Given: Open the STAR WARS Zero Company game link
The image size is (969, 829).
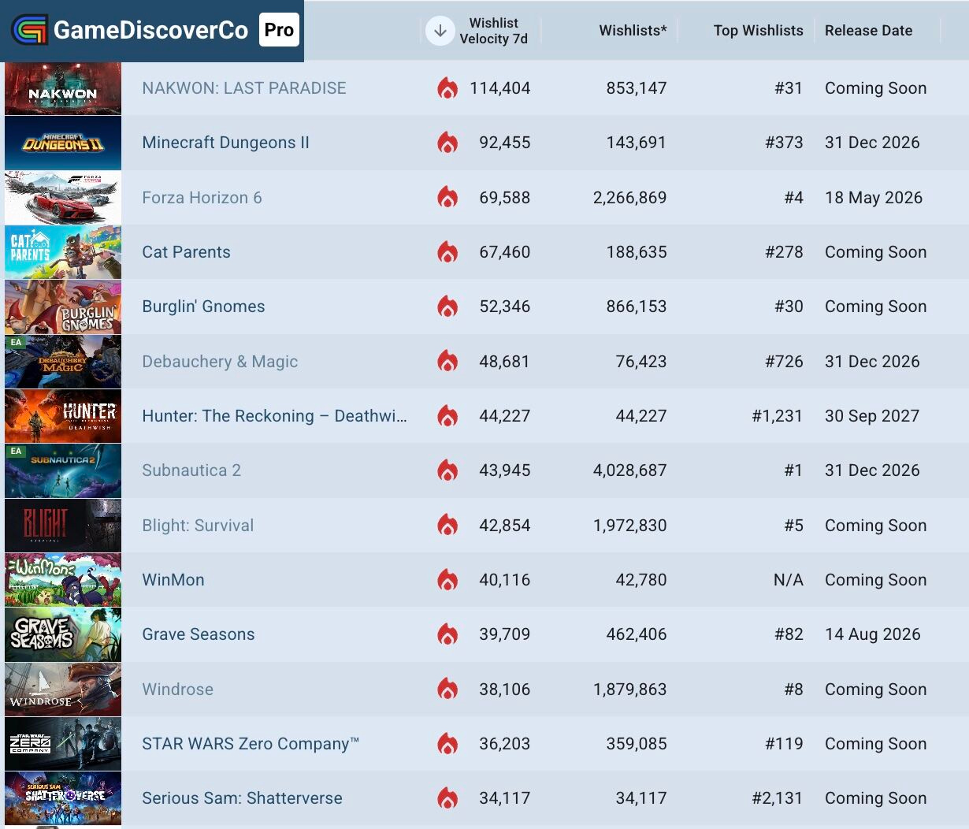Looking at the screenshot, I should coord(251,744).
